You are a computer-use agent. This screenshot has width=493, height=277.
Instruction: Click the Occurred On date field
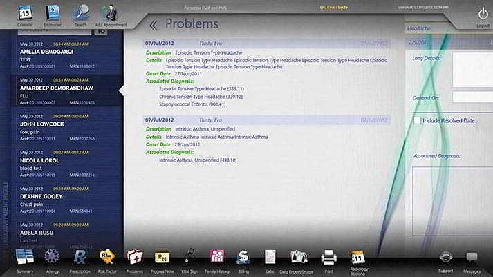click(x=472, y=97)
